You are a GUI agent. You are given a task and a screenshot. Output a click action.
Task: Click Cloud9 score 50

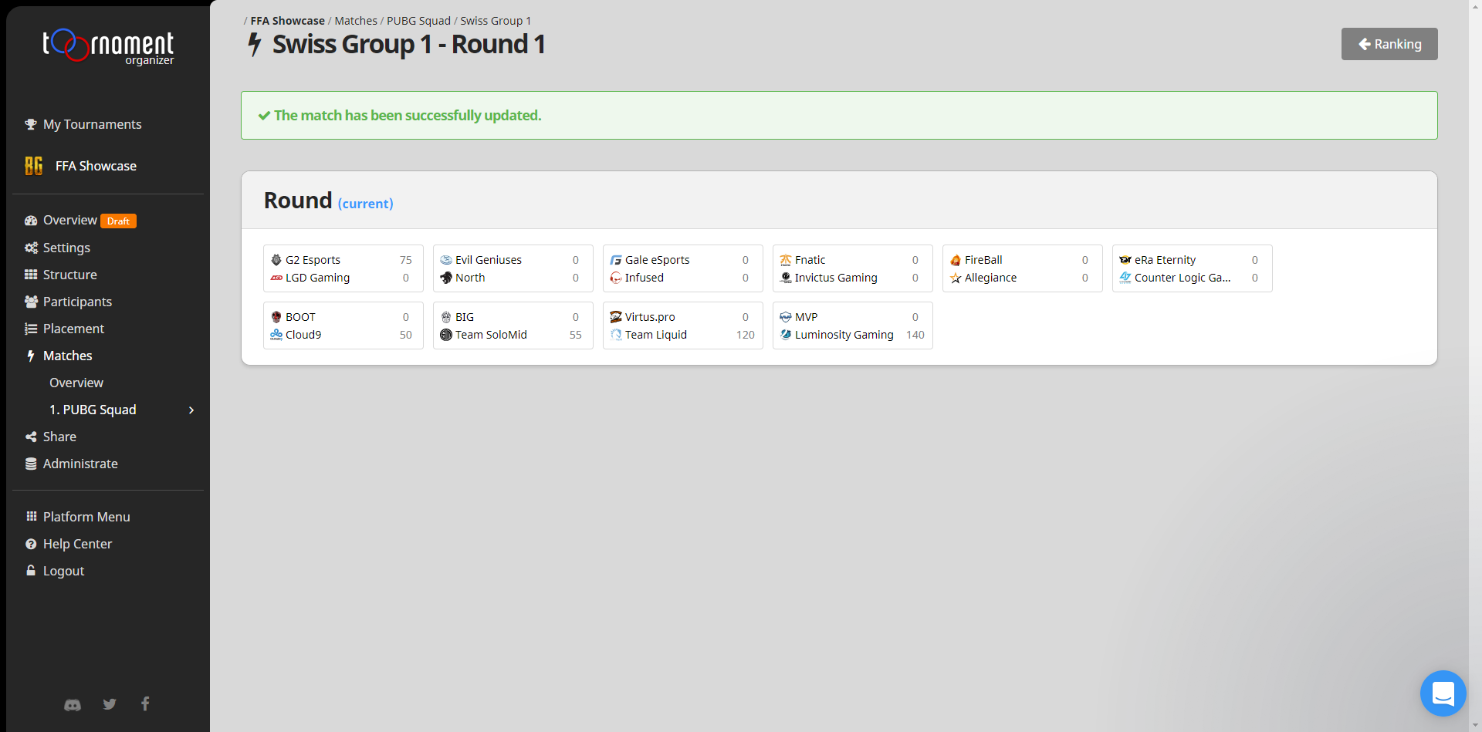[x=406, y=335]
